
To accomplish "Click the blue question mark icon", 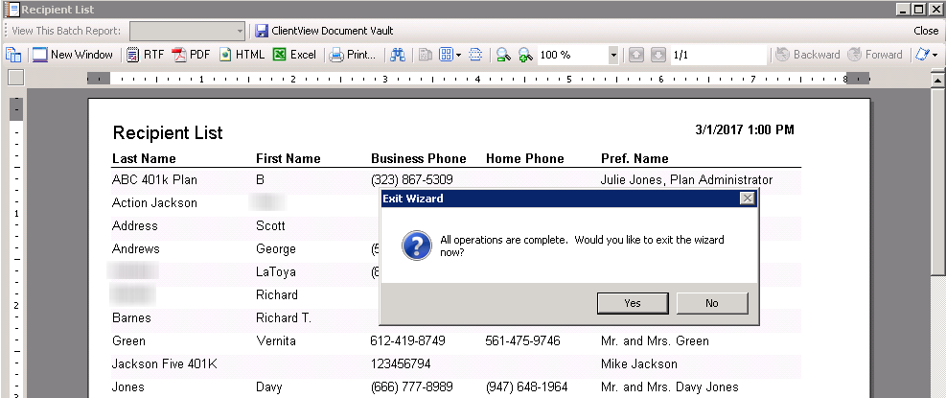I will [416, 246].
